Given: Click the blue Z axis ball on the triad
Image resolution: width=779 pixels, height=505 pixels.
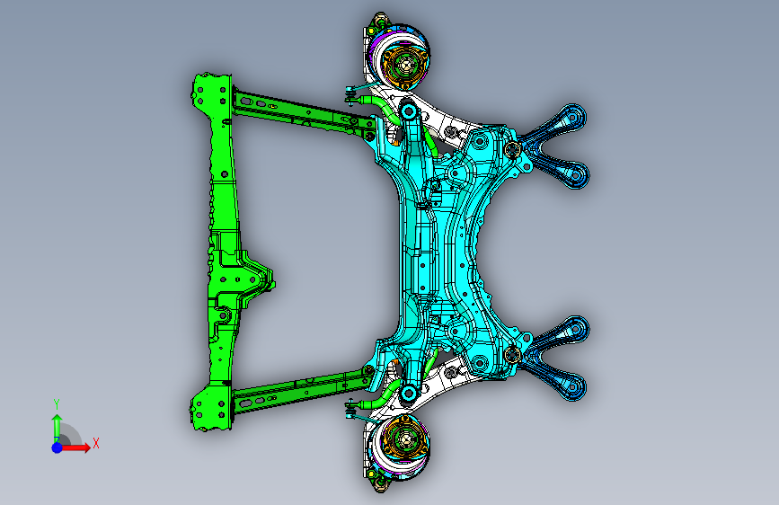Looking at the screenshot, I should [57, 447].
